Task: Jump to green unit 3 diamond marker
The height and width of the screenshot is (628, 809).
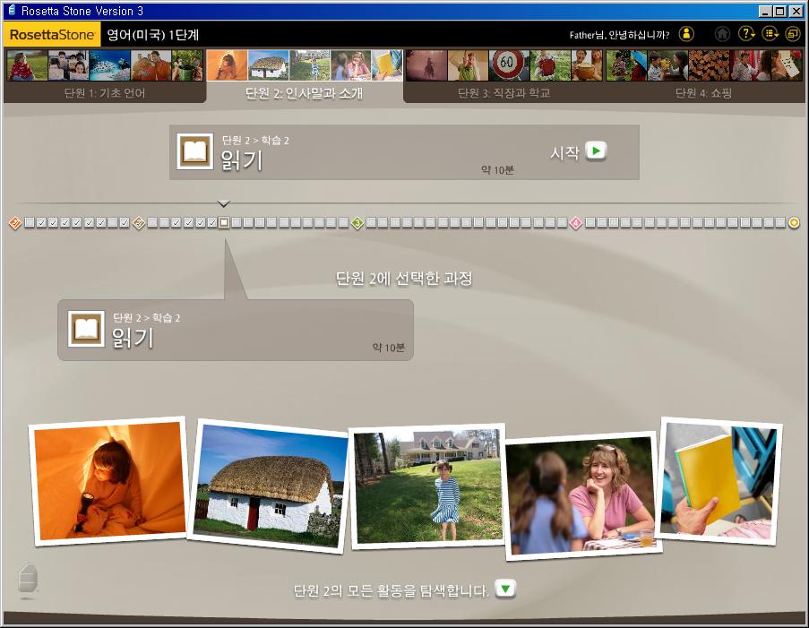Action: point(357,223)
